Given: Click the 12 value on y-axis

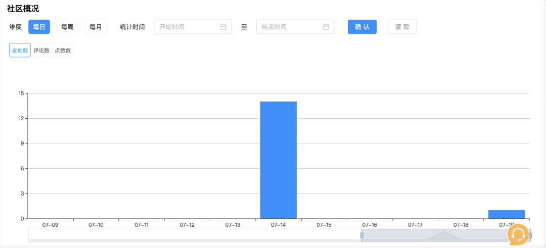Looking at the screenshot, I should pos(21,118).
